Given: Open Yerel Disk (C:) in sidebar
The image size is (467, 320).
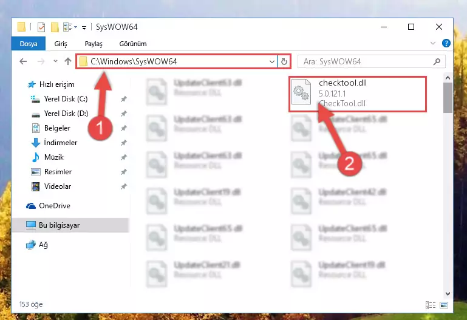Looking at the screenshot, I should (x=66, y=99).
